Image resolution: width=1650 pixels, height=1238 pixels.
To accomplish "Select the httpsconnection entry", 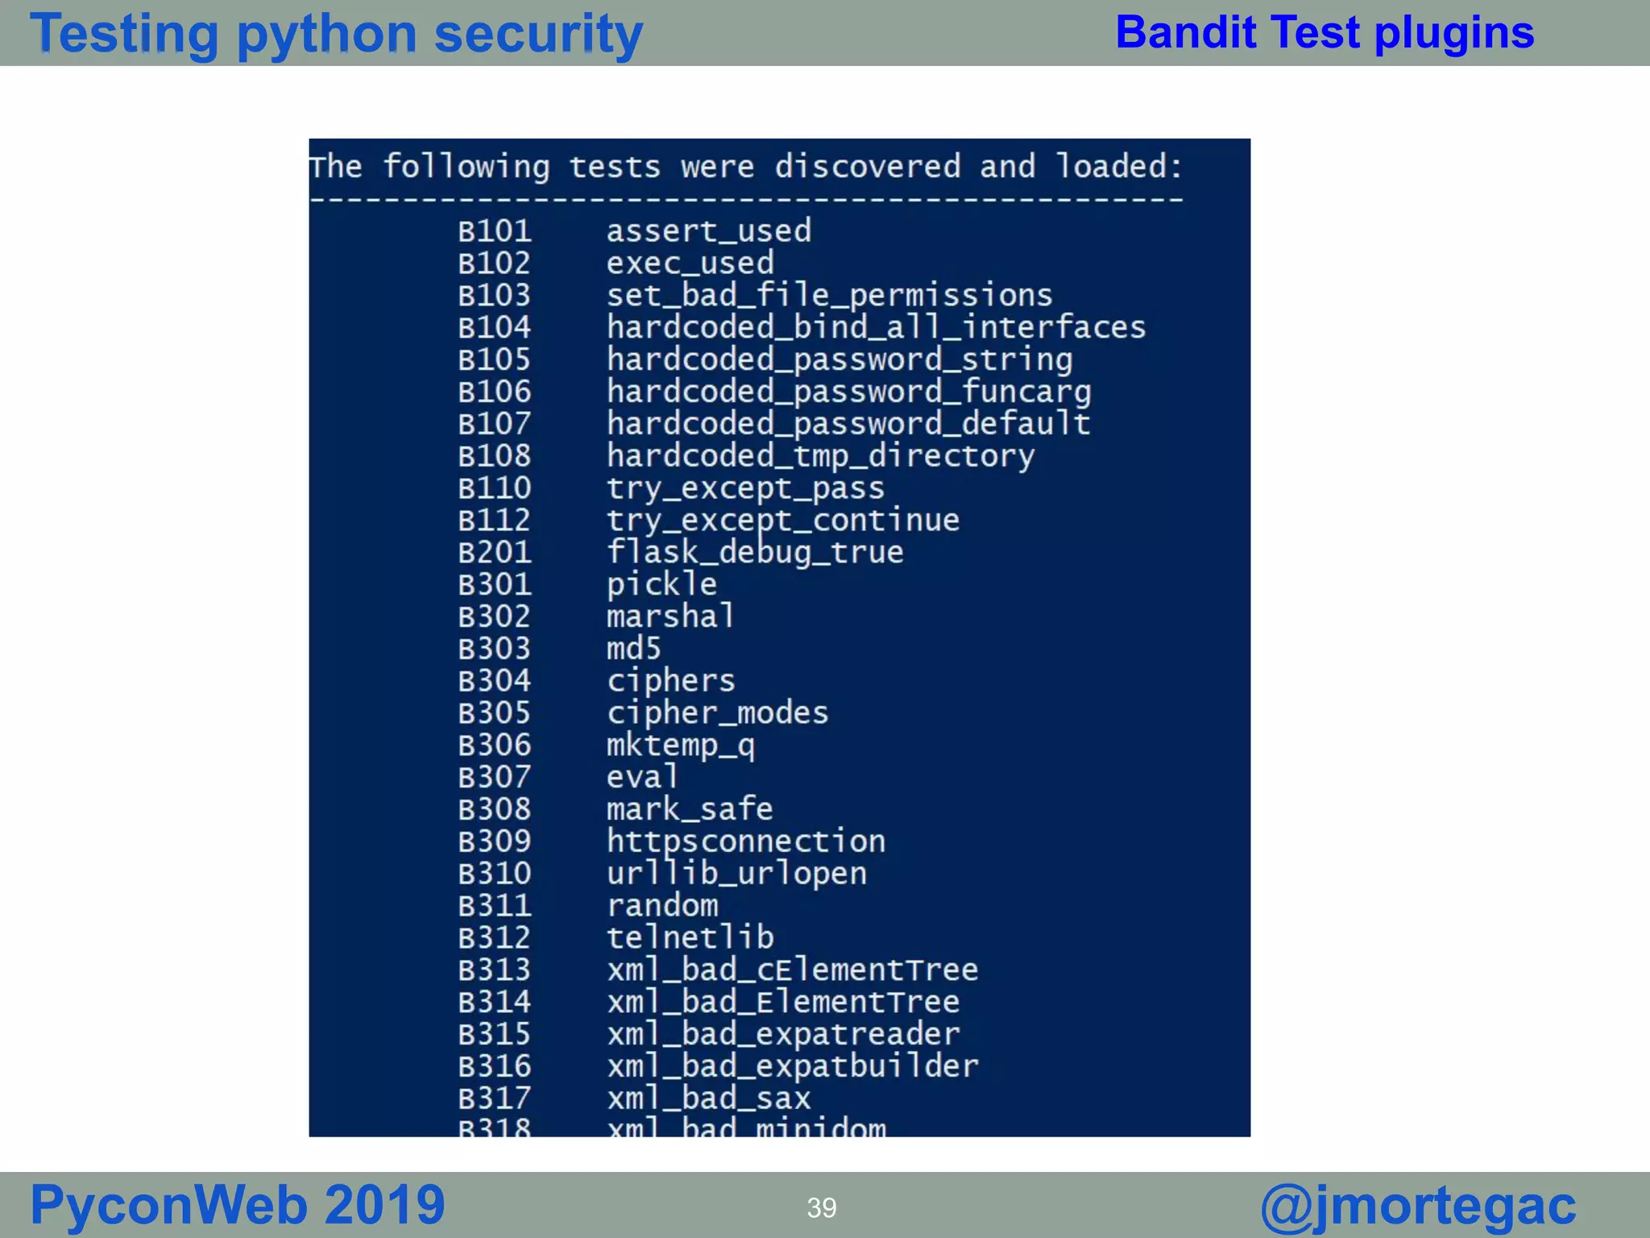I will coord(746,841).
